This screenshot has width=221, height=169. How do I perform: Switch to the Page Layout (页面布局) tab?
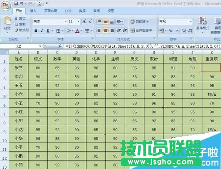tap(51, 11)
